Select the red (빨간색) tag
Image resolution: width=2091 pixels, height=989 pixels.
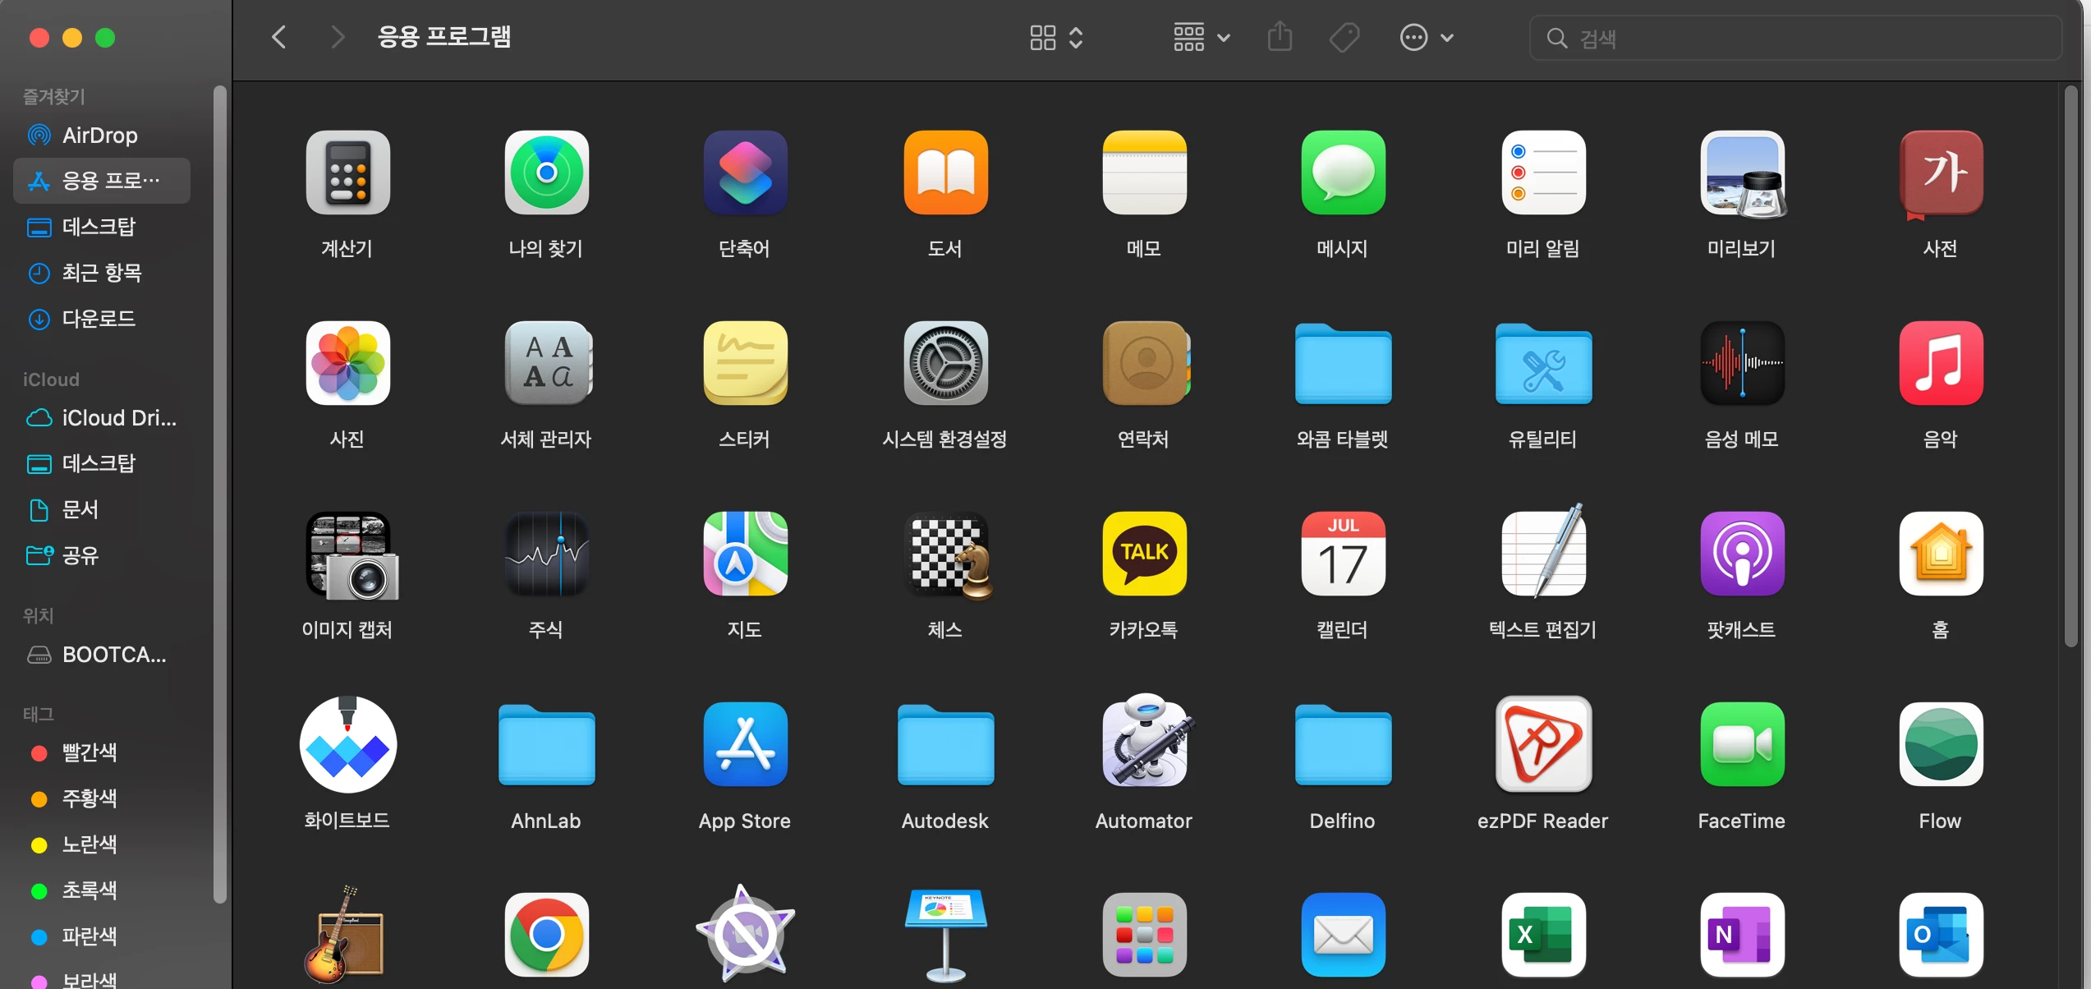pyautogui.click(x=89, y=752)
